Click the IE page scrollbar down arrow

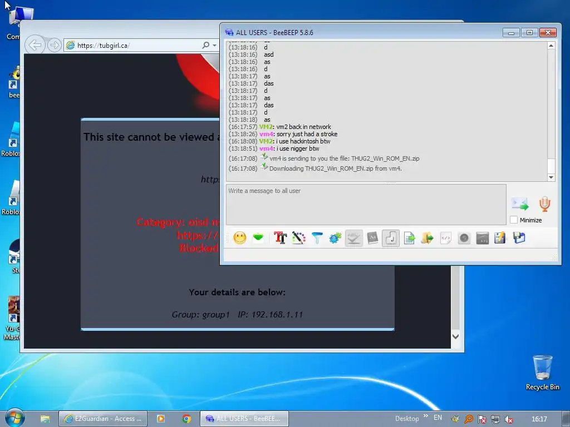coord(455,336)
